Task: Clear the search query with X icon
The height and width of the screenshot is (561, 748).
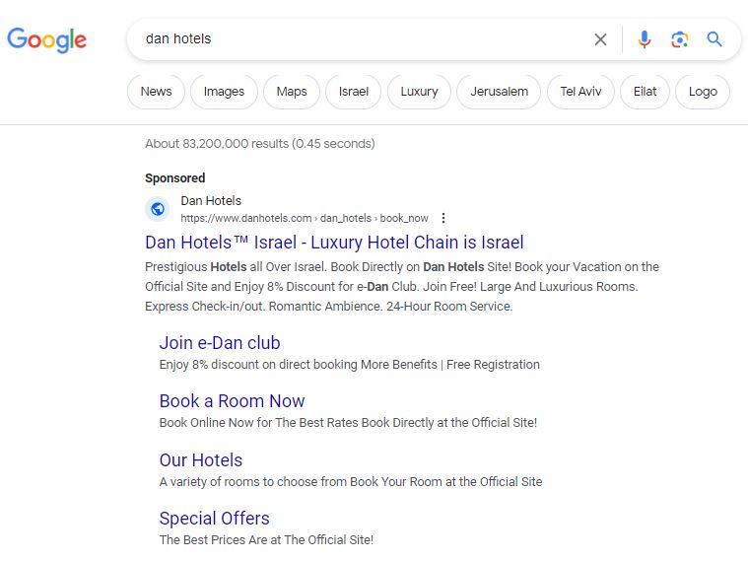Action: pos(600,39)
